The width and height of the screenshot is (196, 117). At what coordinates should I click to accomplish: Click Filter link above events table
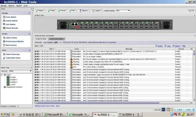click(x=184, y=46)
